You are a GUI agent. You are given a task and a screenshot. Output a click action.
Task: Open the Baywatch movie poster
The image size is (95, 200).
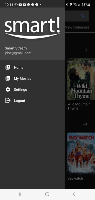click(x=81, y=153)
